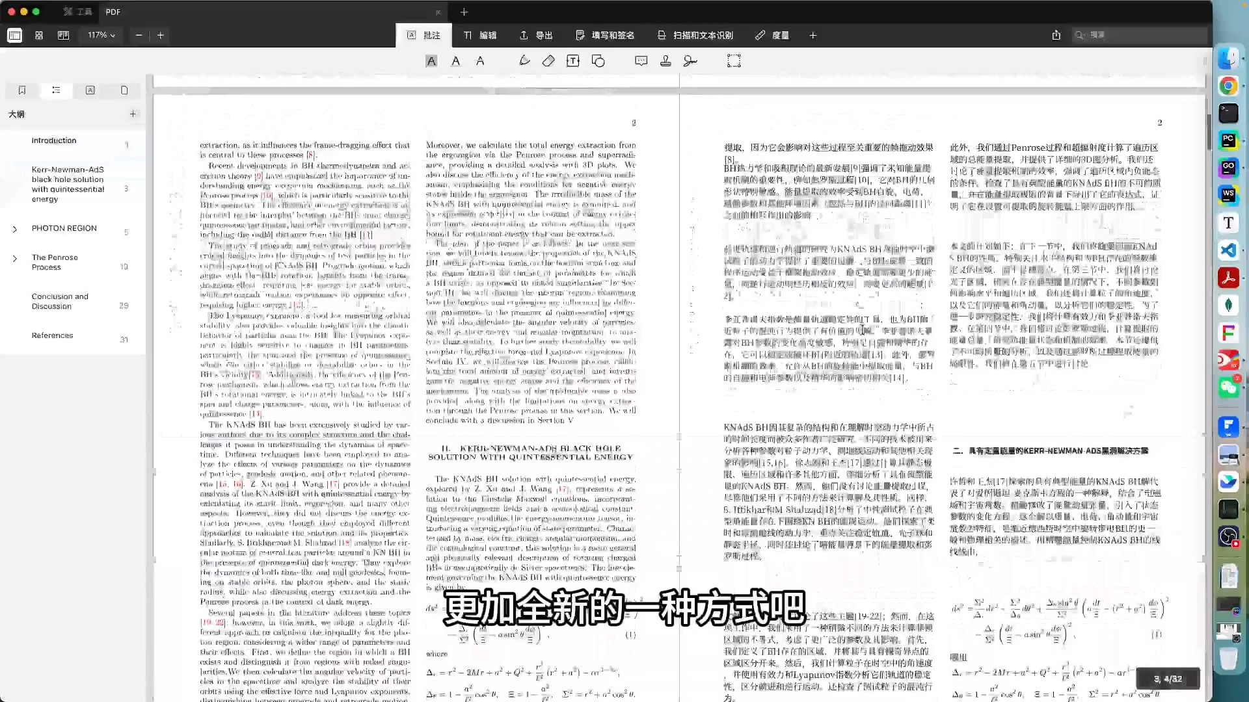Select the stamp tool
1249x702 pixels.
point(665,60)
